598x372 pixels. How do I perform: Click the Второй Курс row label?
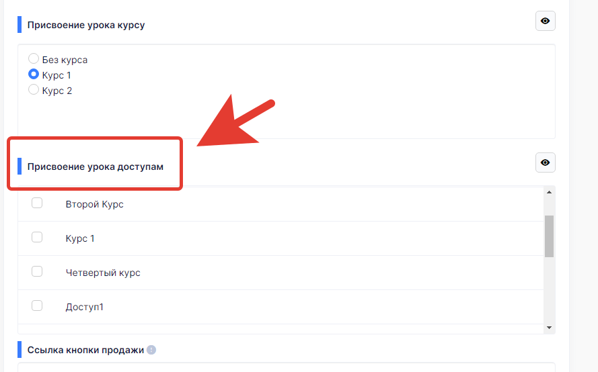(x=95, y=205)
